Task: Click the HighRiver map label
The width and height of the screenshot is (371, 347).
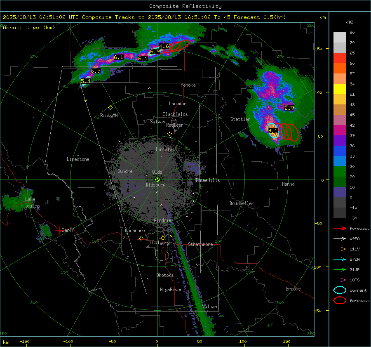Action: click(x=171, y=290)
